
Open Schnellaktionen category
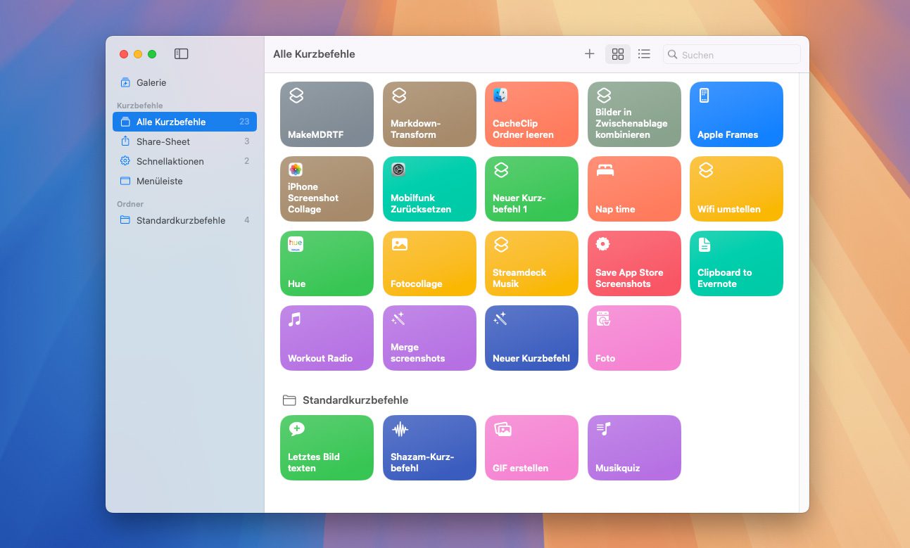coord(170,161)
